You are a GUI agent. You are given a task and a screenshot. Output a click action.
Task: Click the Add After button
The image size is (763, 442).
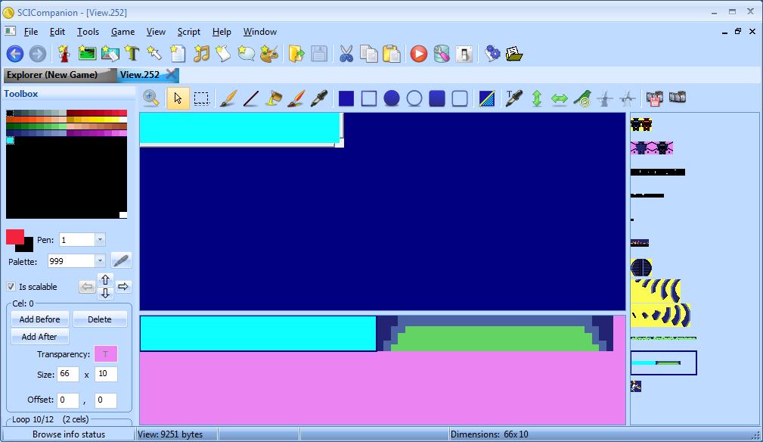pyautogui.click(x=40, y=337)
